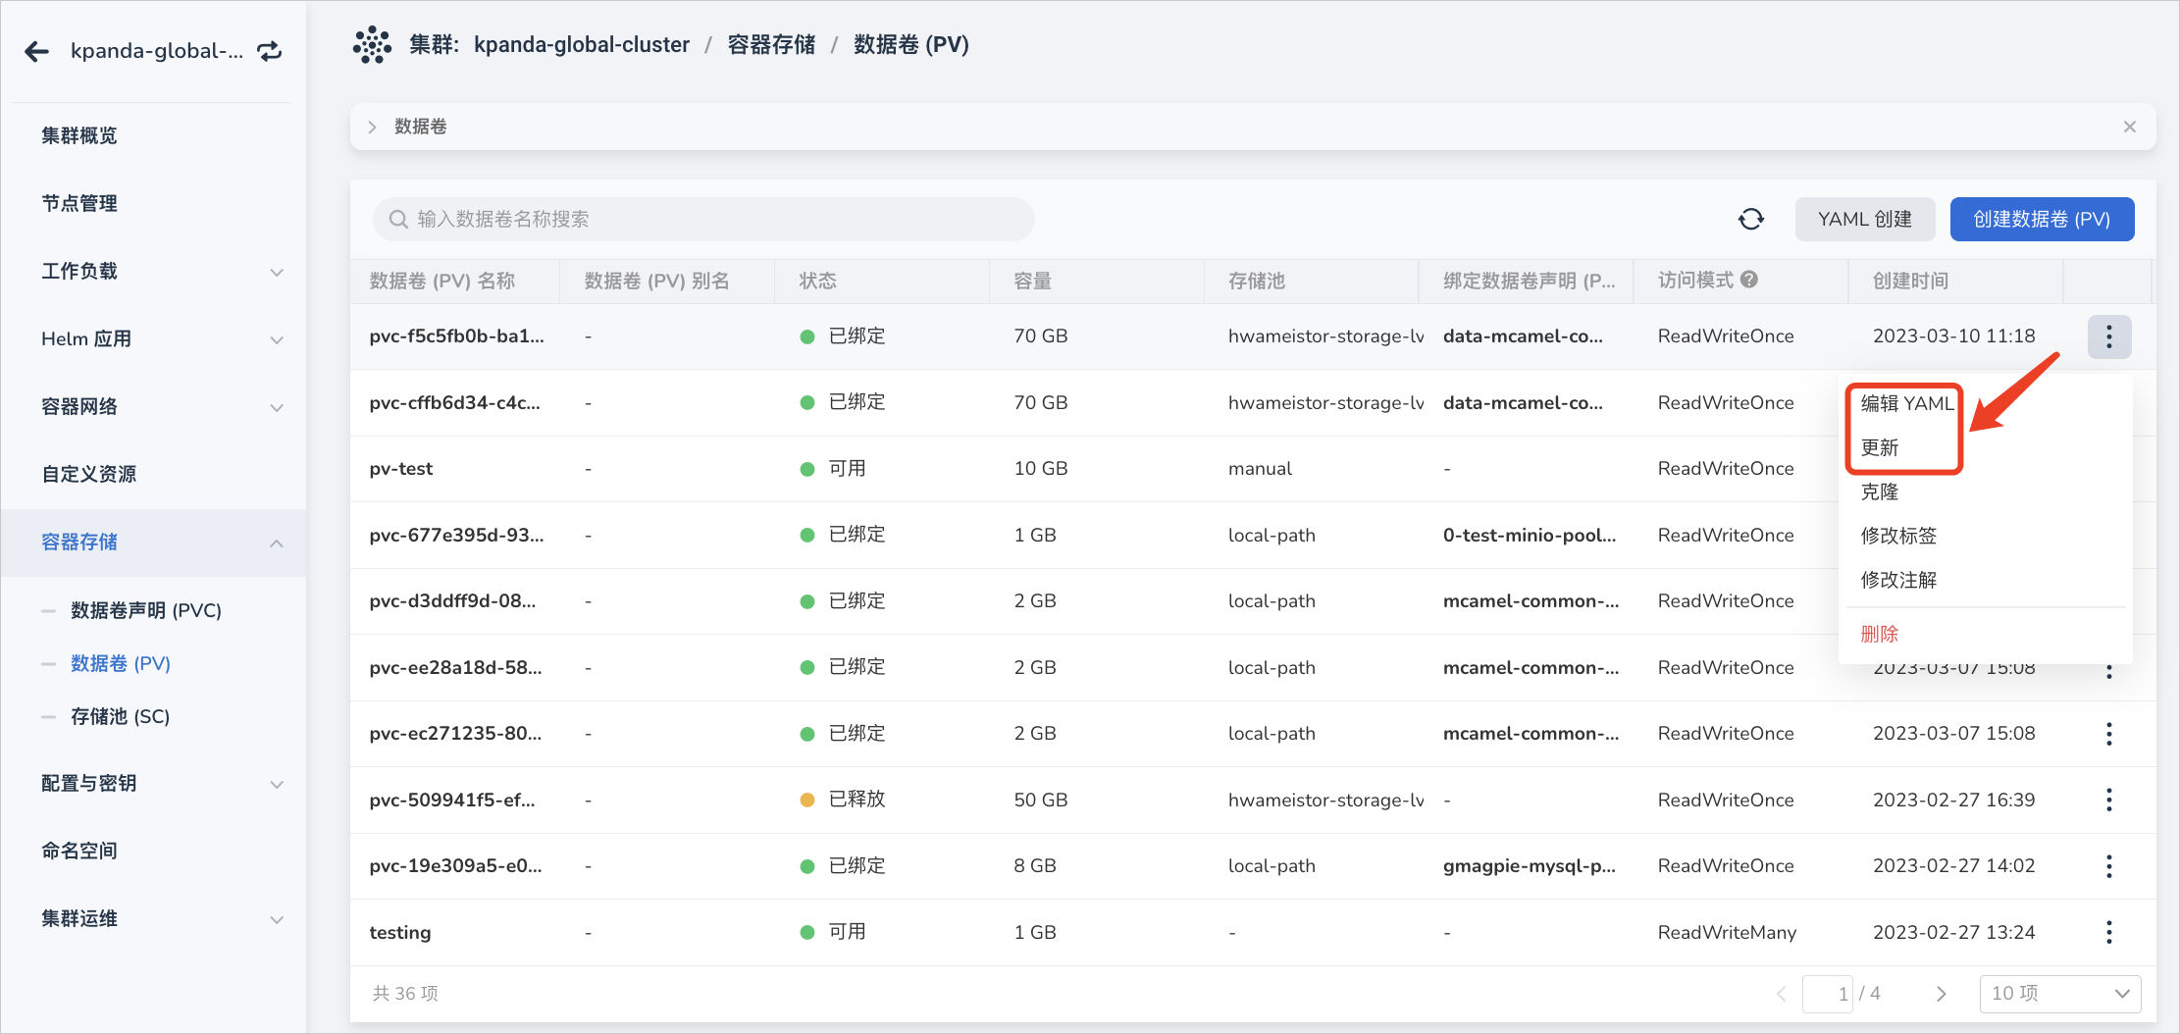The width and height of the screenshot is (2180, 1034).
Task: Click the access mode help icon
Action: point(1749,280)
